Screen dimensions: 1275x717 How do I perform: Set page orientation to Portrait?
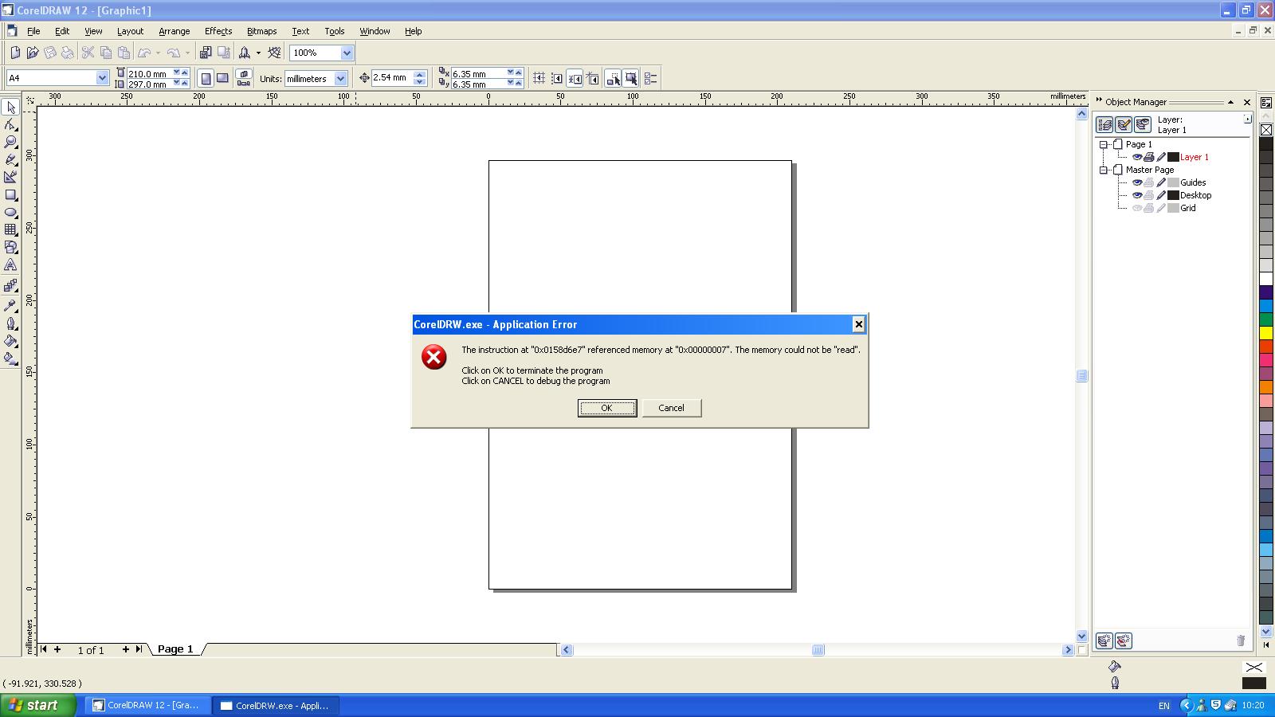click(x=206, y=78)
